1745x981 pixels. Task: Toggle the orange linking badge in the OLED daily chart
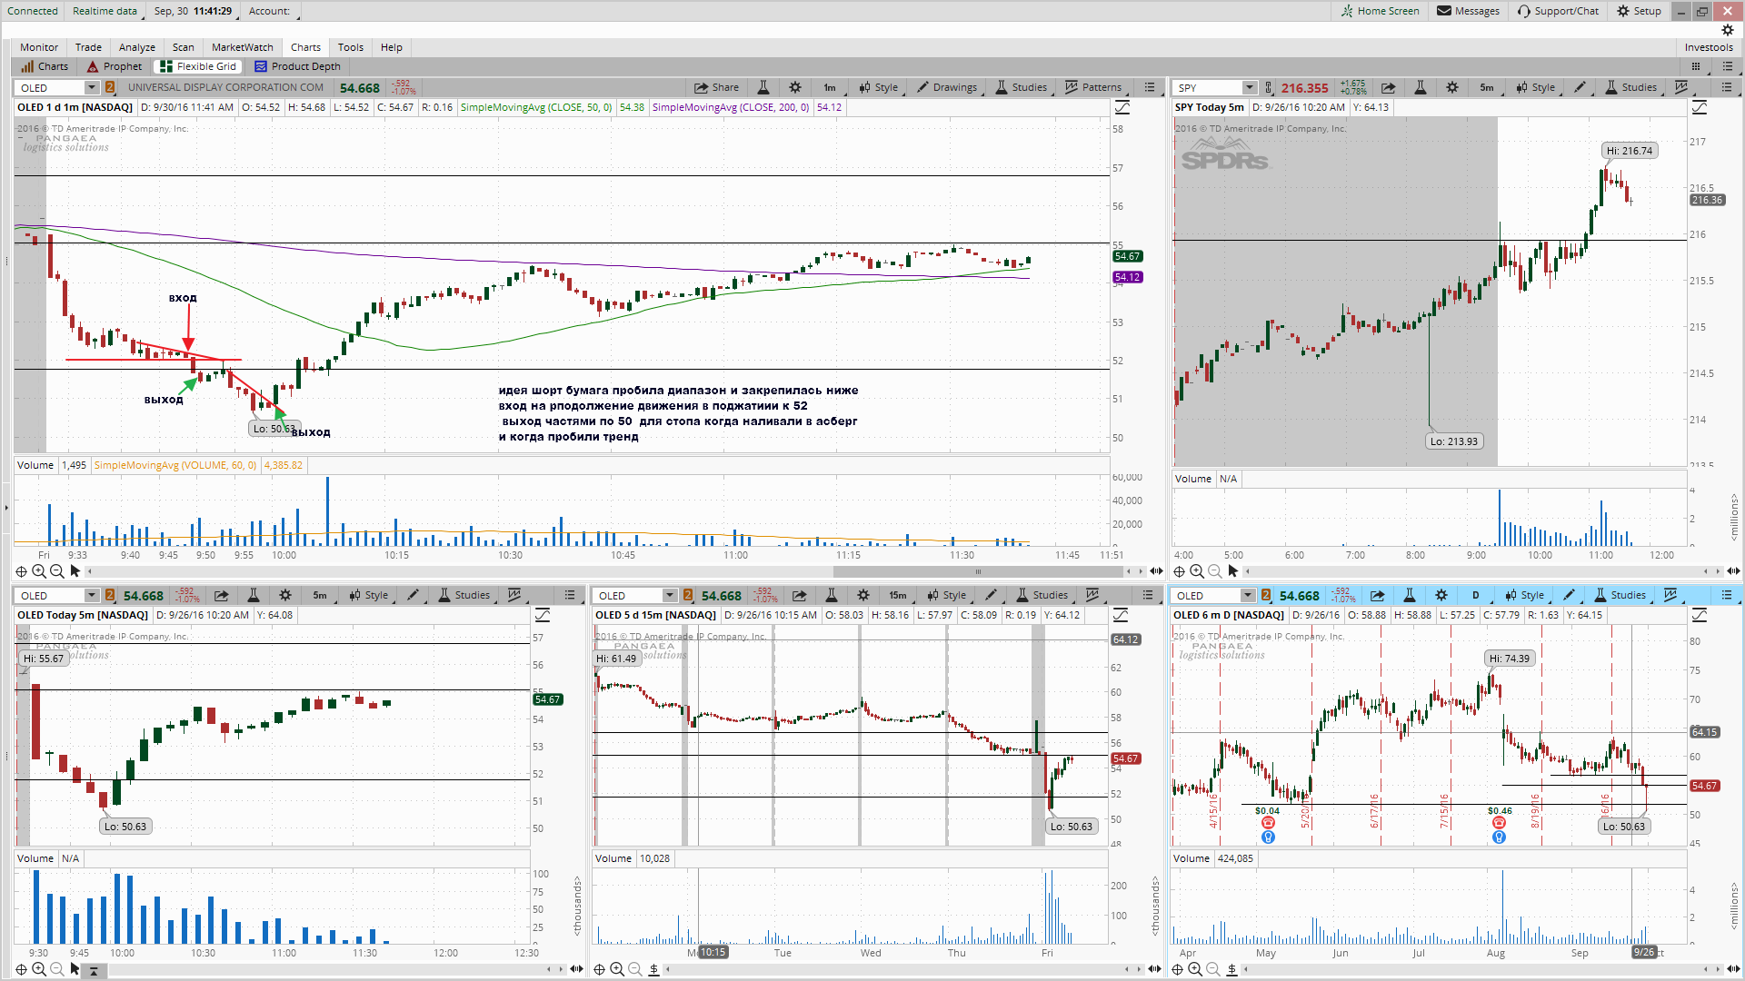1266,595
